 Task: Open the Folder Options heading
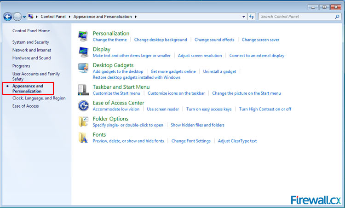pos(110,119)
